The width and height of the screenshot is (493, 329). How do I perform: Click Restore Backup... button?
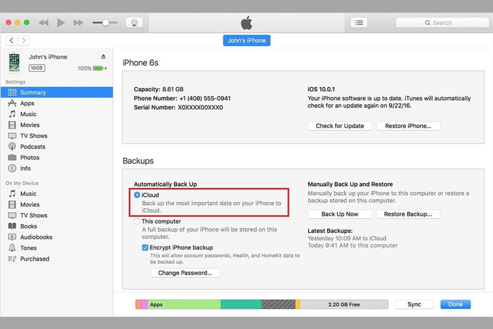pos(408,214)
